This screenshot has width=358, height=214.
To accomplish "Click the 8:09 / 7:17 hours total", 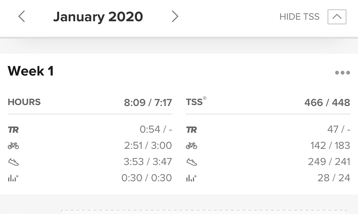I will tap(148, 102).
